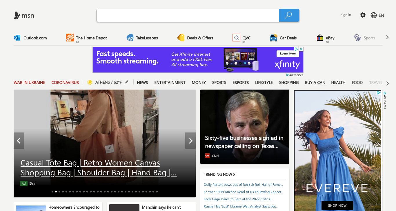Click the Sports ball icon
The image size is (396, 211).
[357, 38]
